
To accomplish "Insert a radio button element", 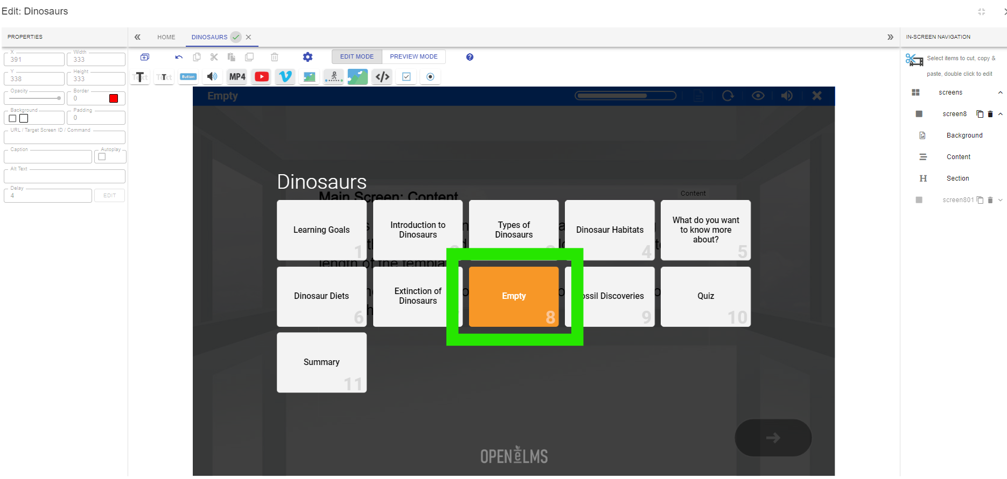I will [430, 77].
